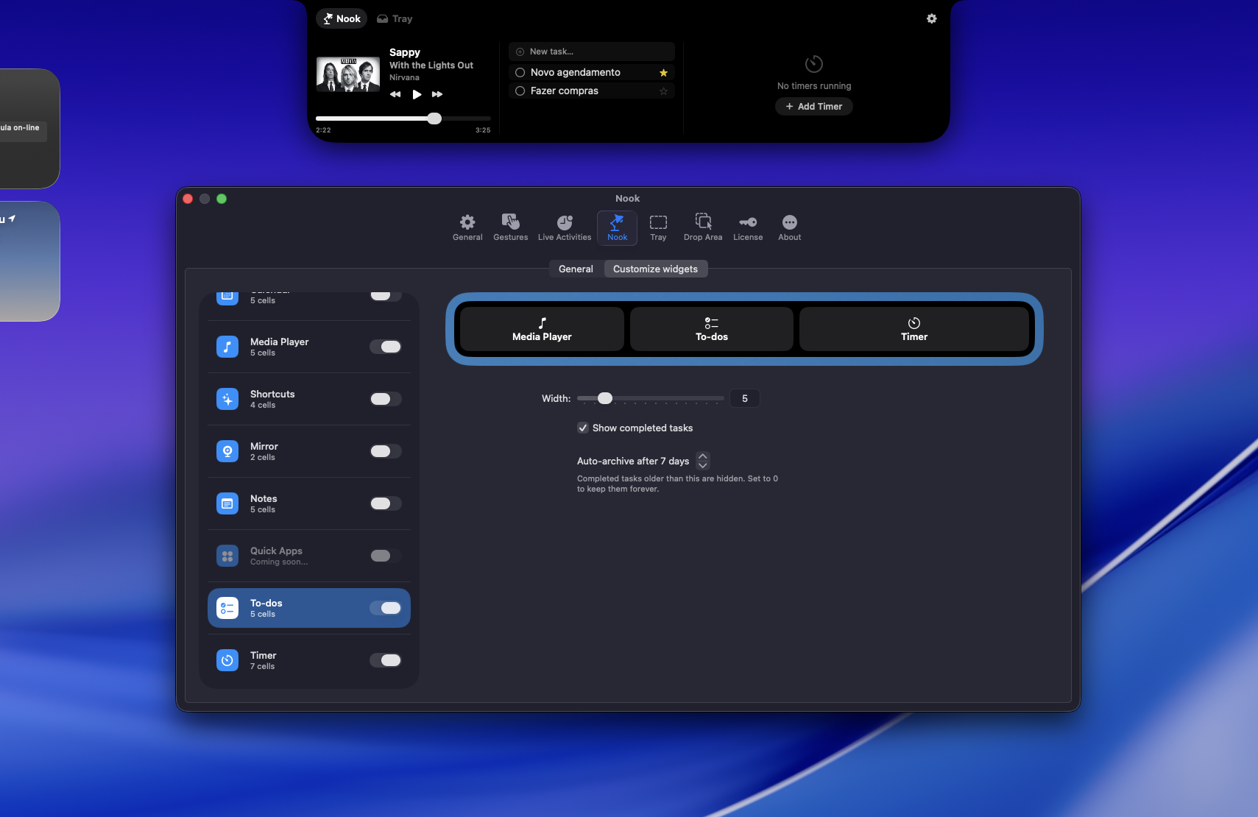Select the Customize widgets segment
This screenshot has height=817, width=1258.
click(x=655, y=269)
